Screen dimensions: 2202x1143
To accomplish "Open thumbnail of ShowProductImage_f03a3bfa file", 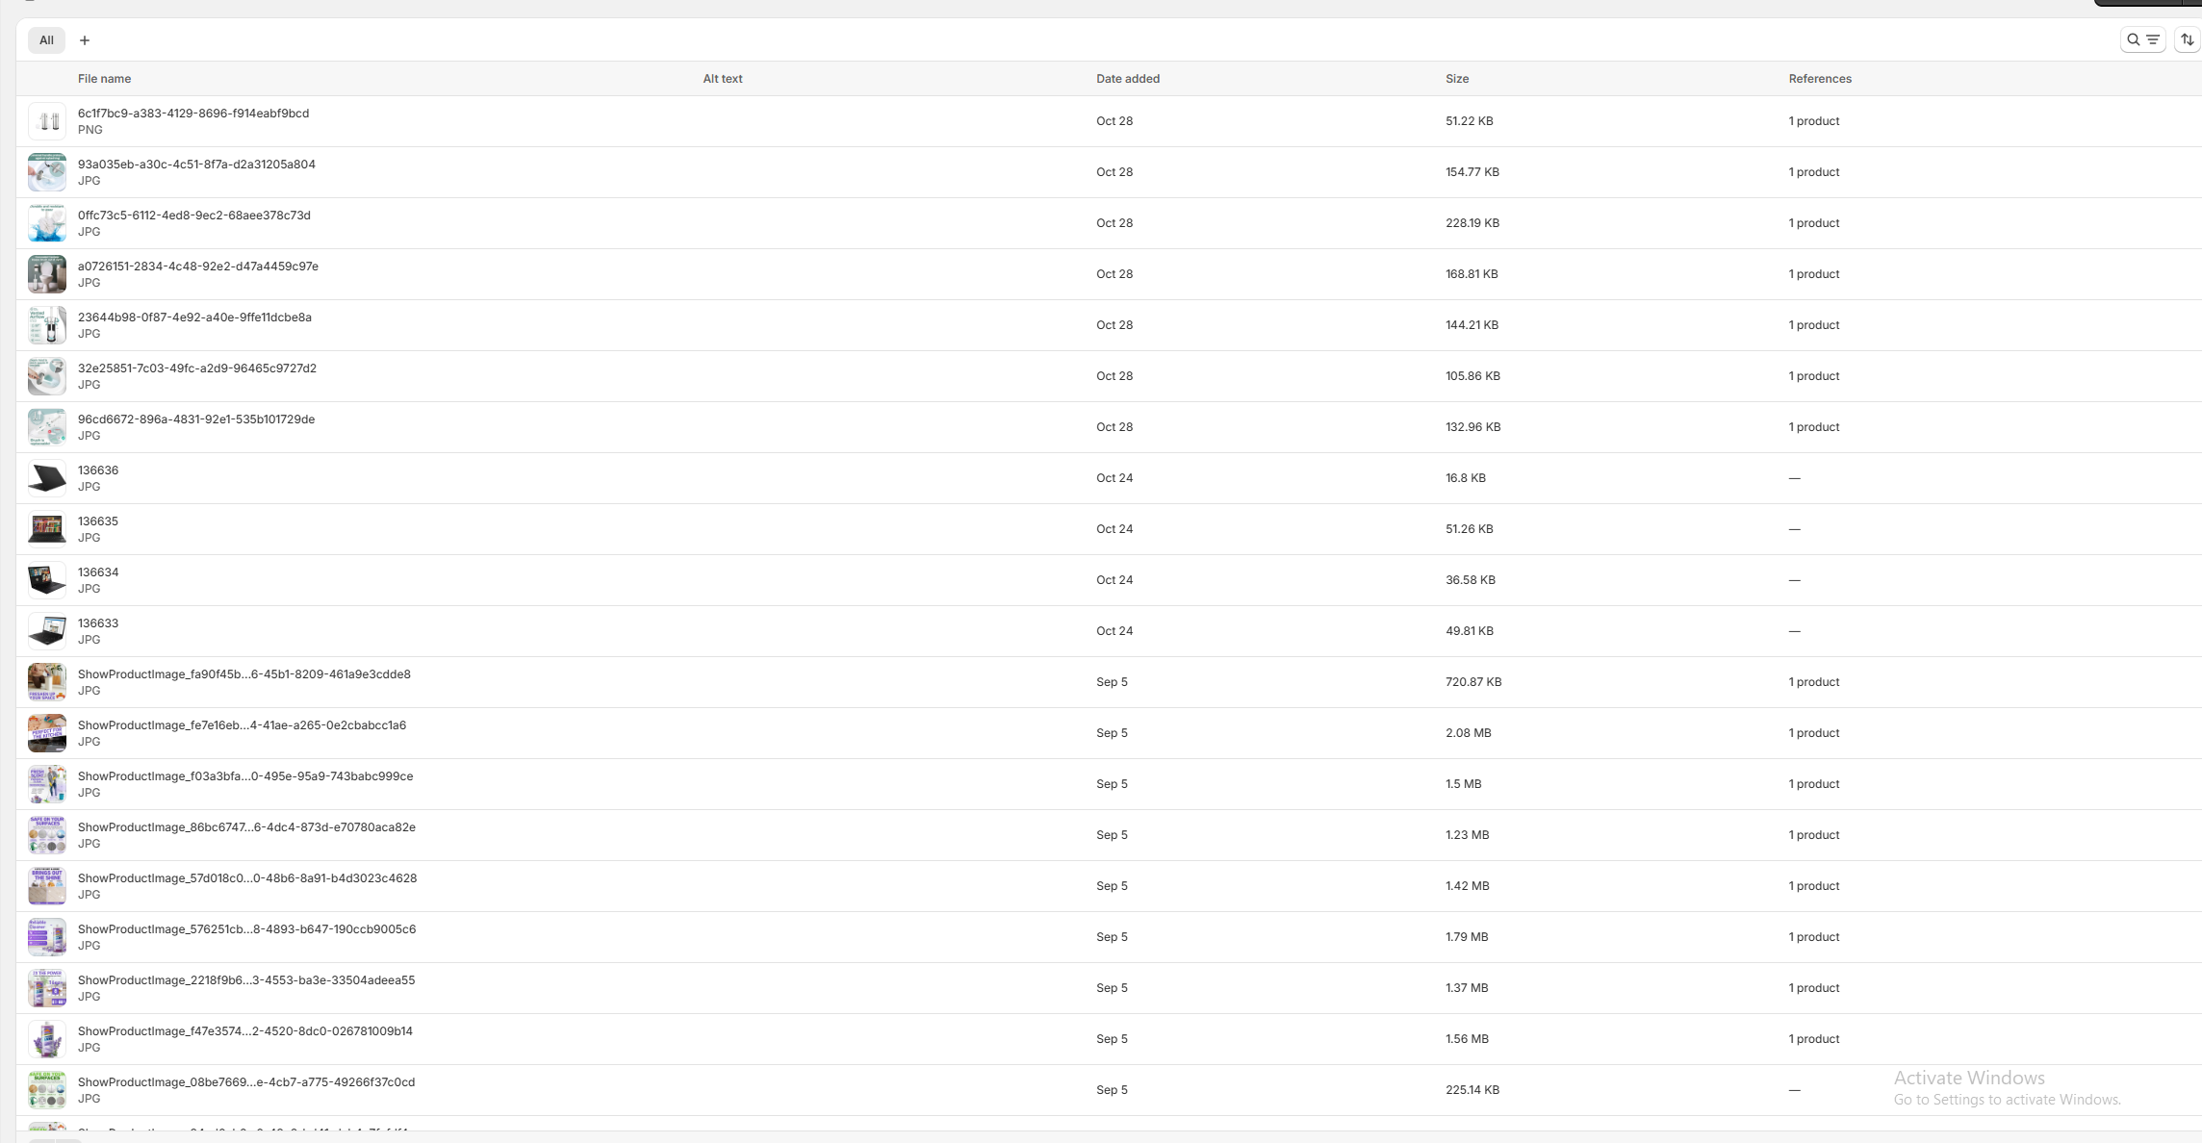I will (47, 784).
